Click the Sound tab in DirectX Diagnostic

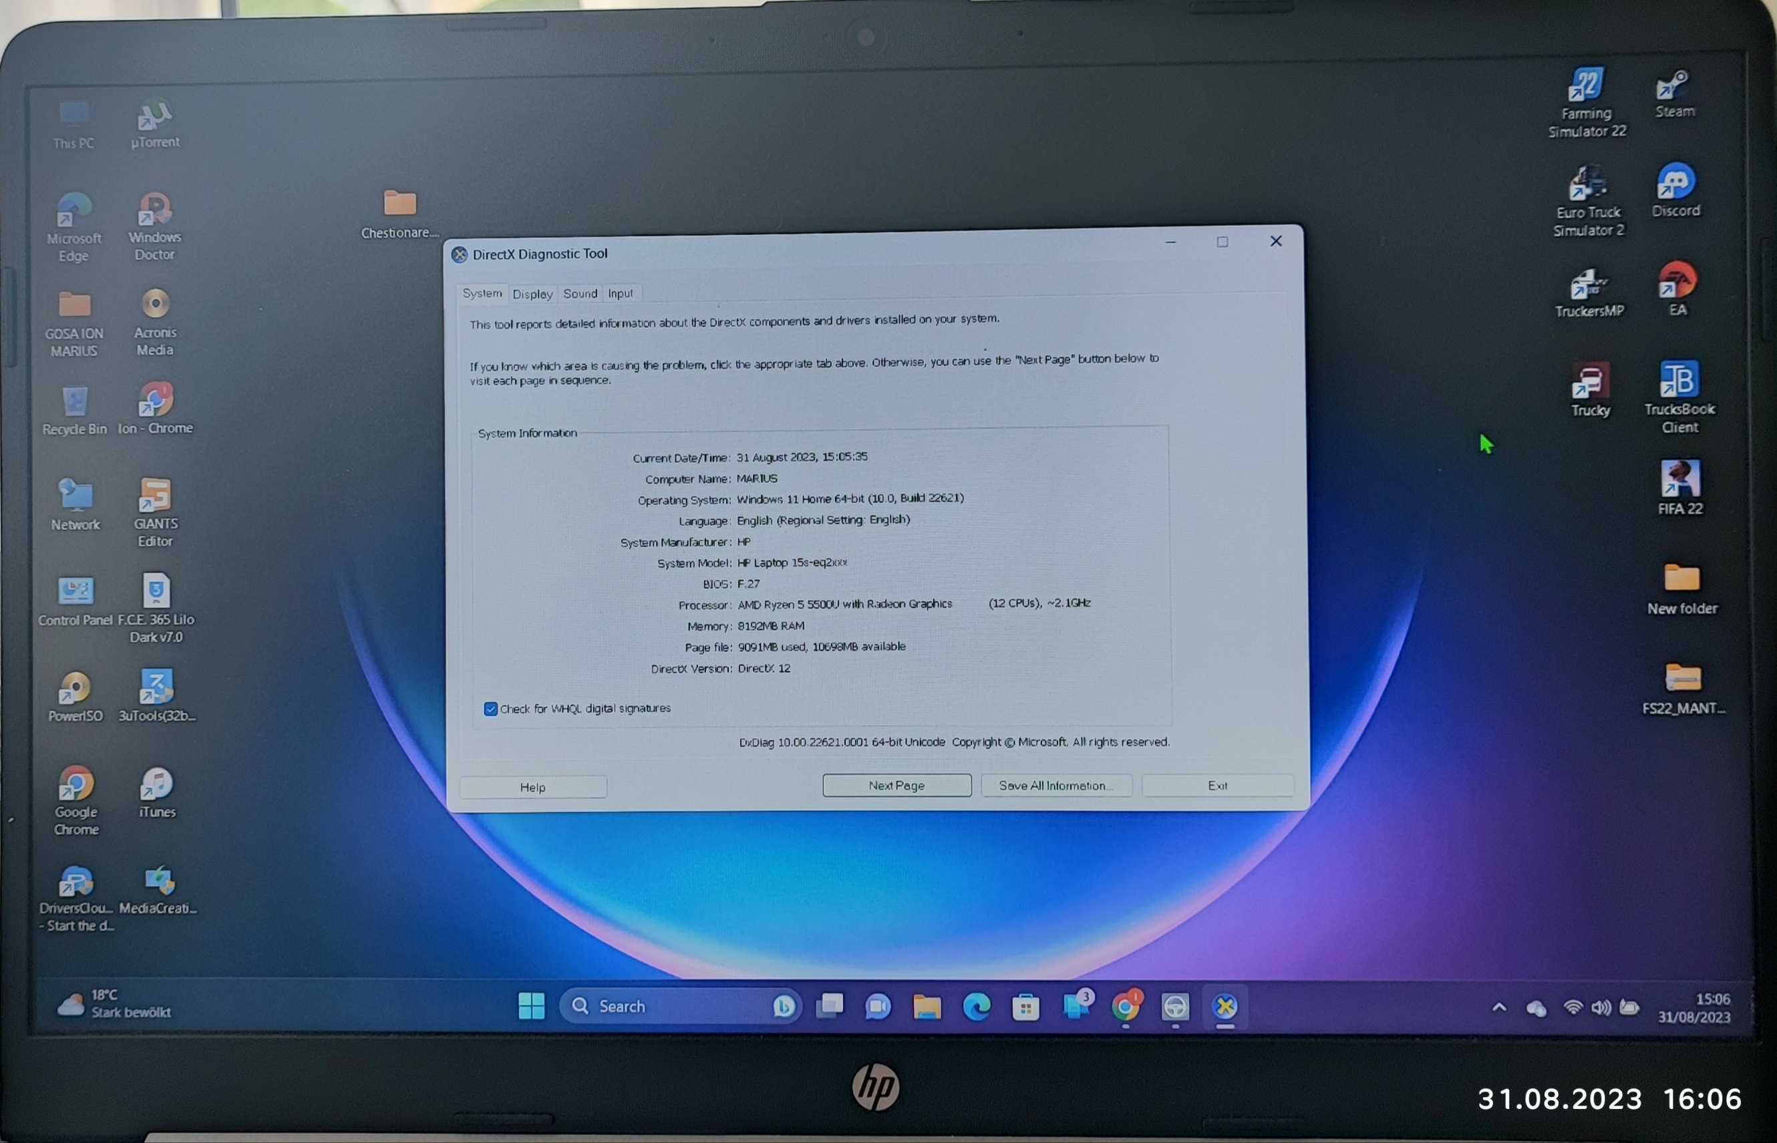coord(579,293)
